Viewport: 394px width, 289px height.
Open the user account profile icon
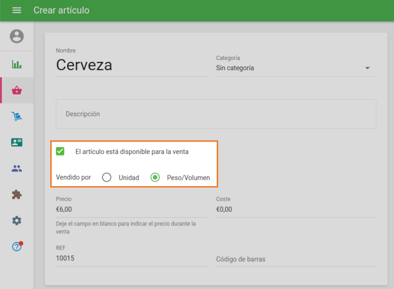[x=17, y=36]
